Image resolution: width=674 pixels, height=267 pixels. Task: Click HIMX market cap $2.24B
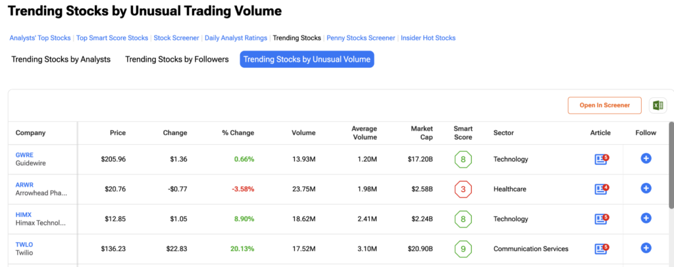coord(422,219)
